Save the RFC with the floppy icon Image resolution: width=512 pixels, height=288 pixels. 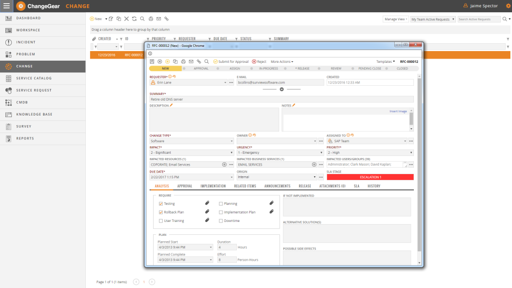(152, 61)
